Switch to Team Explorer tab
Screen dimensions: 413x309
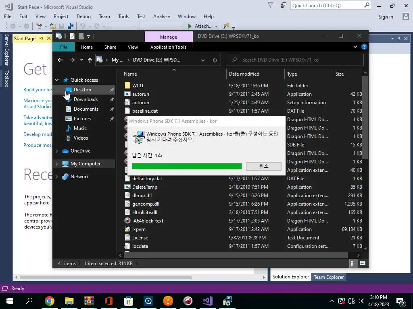[328, 277]
